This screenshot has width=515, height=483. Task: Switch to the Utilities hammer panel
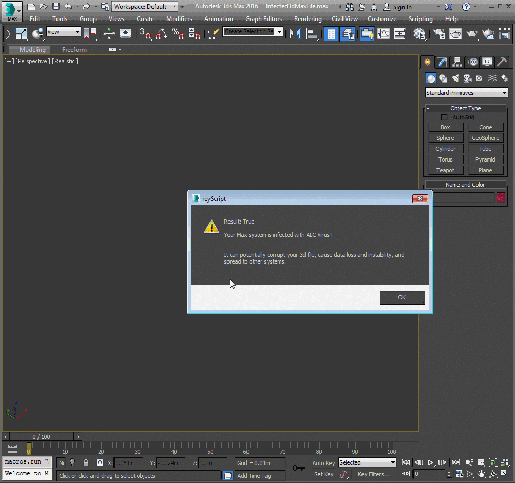click(x=502, y=62)
